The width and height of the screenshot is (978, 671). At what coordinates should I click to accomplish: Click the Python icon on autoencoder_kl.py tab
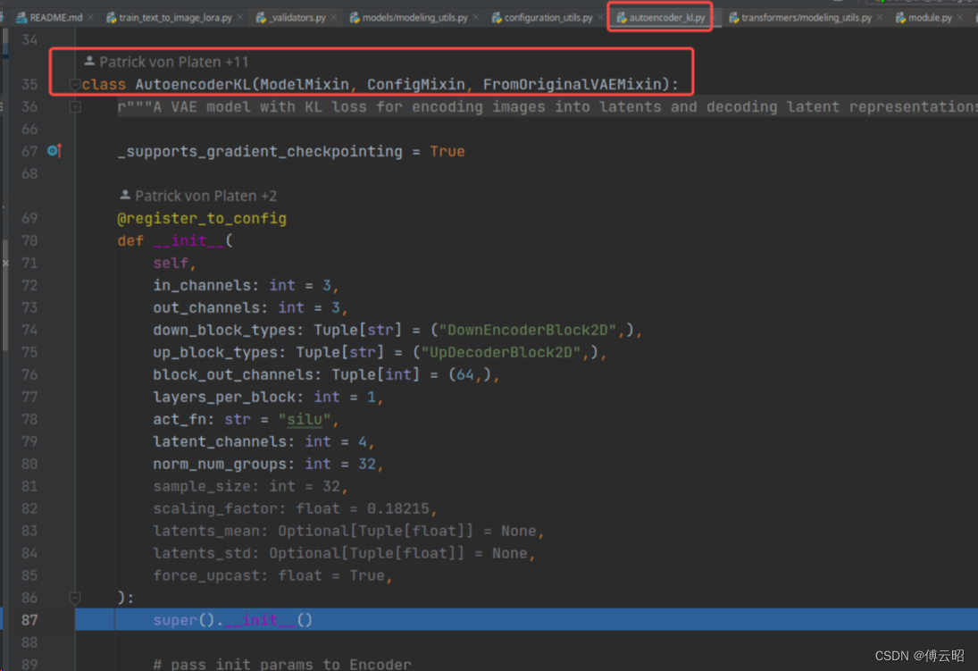click(x=621, y=16)
